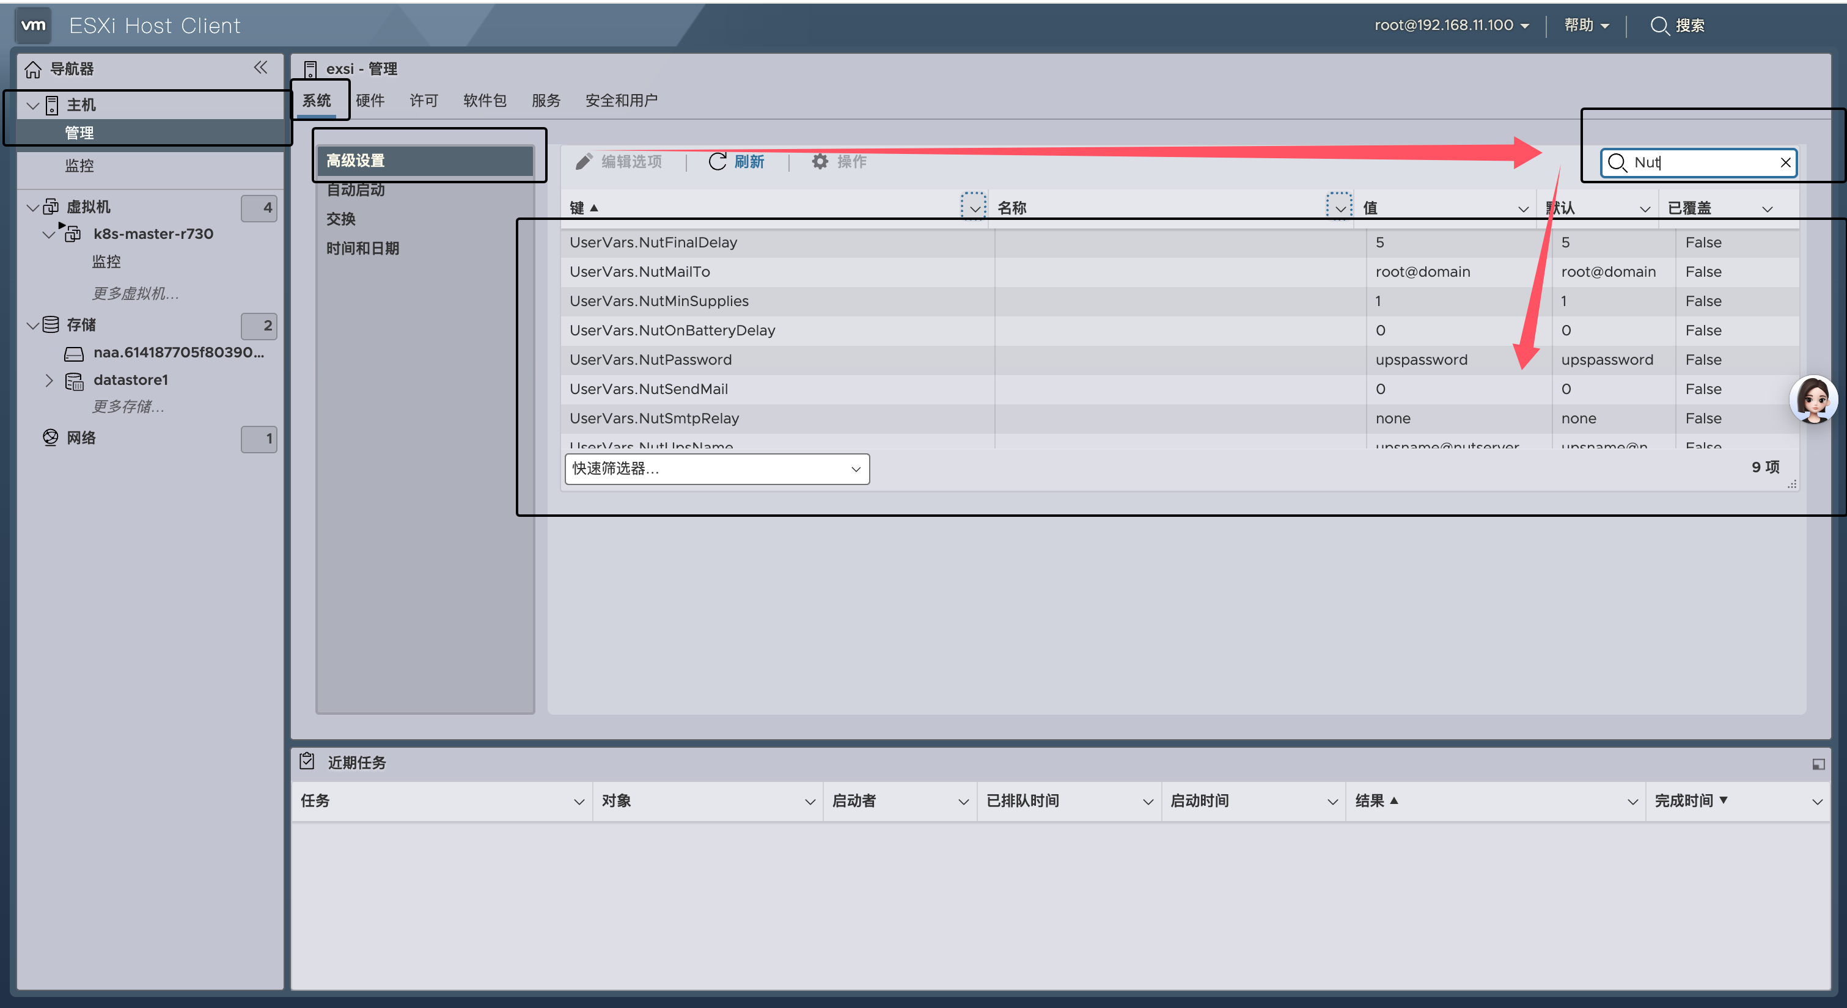
Task: Open the 名称 column dropdown
Action: click(1339, 209)
